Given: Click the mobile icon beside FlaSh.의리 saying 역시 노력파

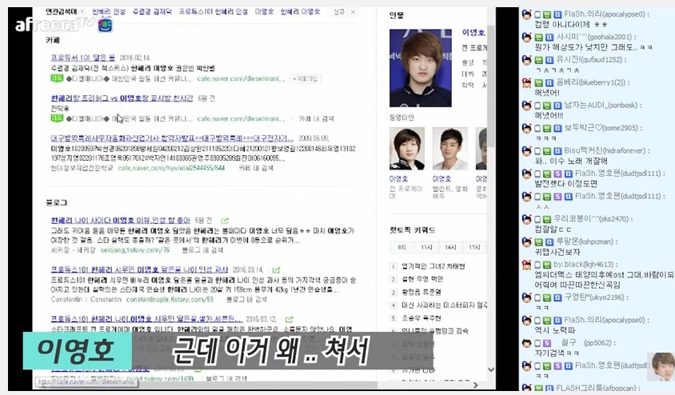Looking at the screenshot, I should point(537,321).
